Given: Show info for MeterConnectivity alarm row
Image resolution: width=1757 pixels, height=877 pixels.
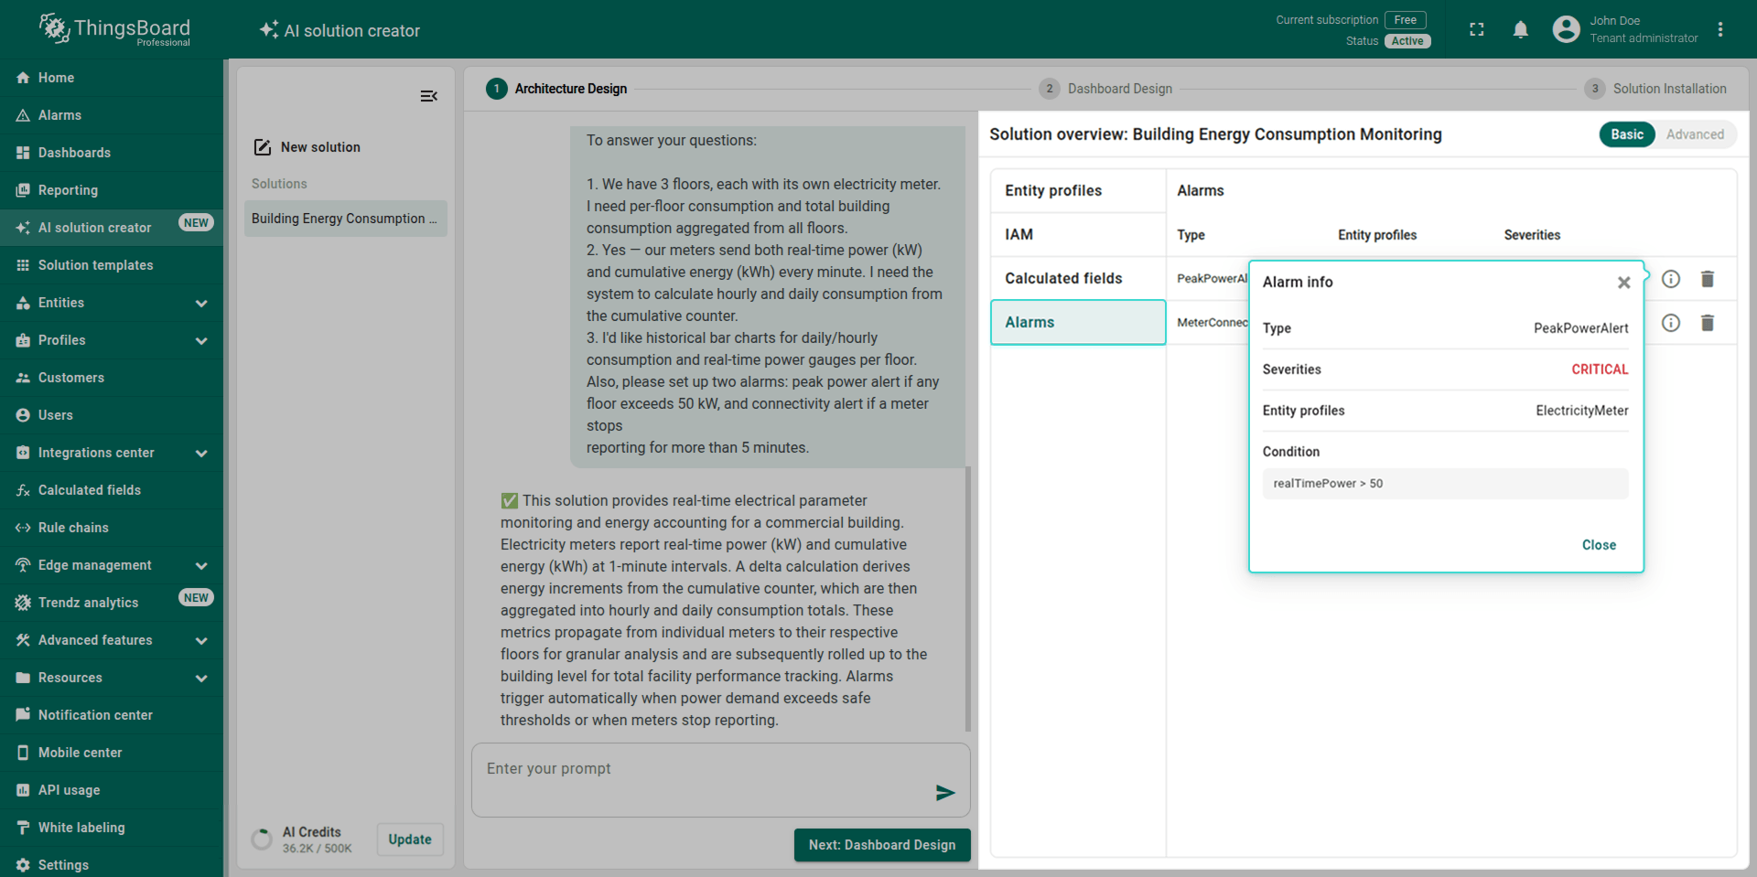Looking at the screenshot, I should (1670, 323).
